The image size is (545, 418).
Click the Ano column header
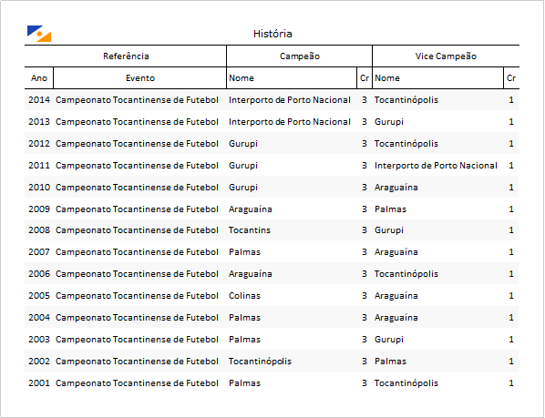tap(39, 78)
